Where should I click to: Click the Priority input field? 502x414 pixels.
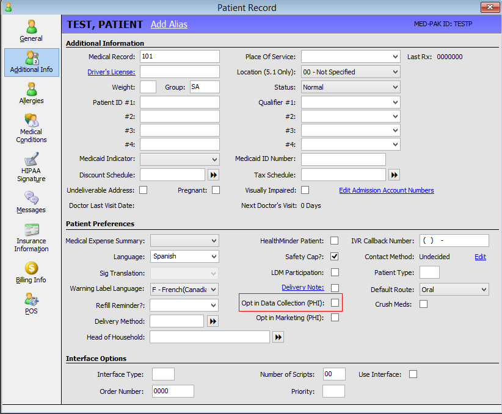333,391
